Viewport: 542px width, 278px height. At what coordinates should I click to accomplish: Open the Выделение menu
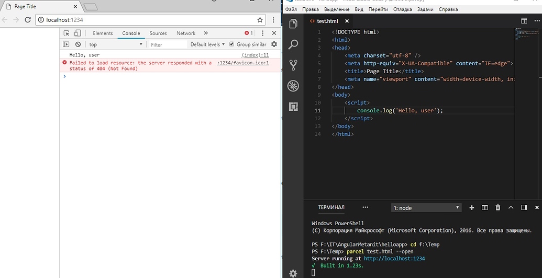pos(336,9)
